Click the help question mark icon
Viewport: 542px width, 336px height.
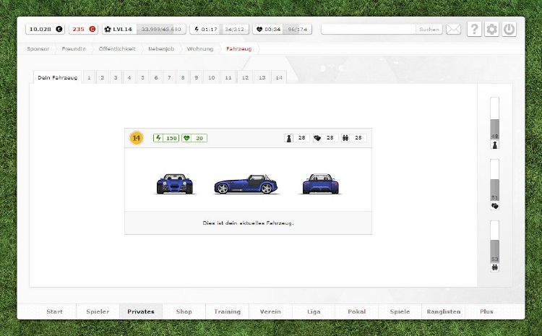coord(474,30)
